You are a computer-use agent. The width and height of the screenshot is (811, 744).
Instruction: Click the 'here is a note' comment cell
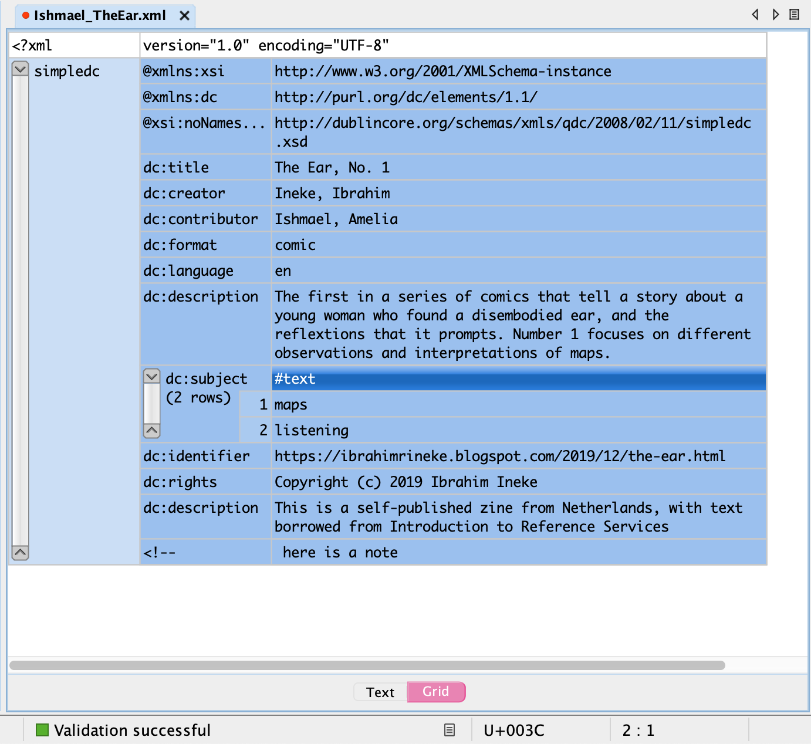click(518, 553)
